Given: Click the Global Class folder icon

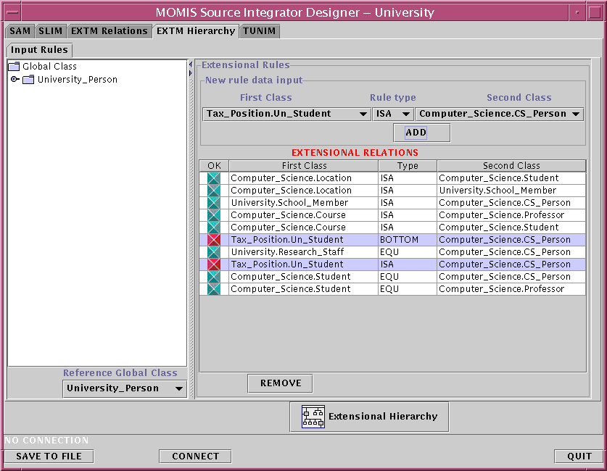Looking at the screenshot, I should 14,67.
